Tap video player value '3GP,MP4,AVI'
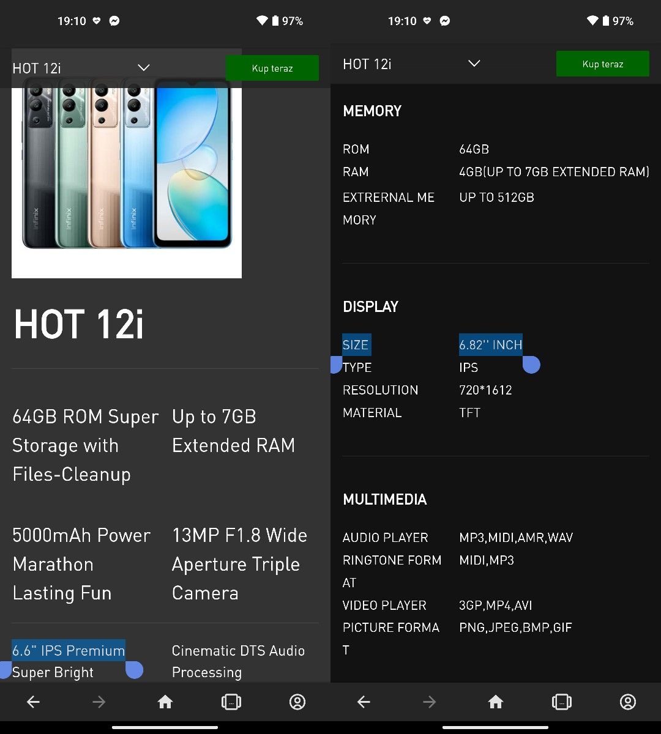This screenshot has width=661, height=734. point(495,606)
